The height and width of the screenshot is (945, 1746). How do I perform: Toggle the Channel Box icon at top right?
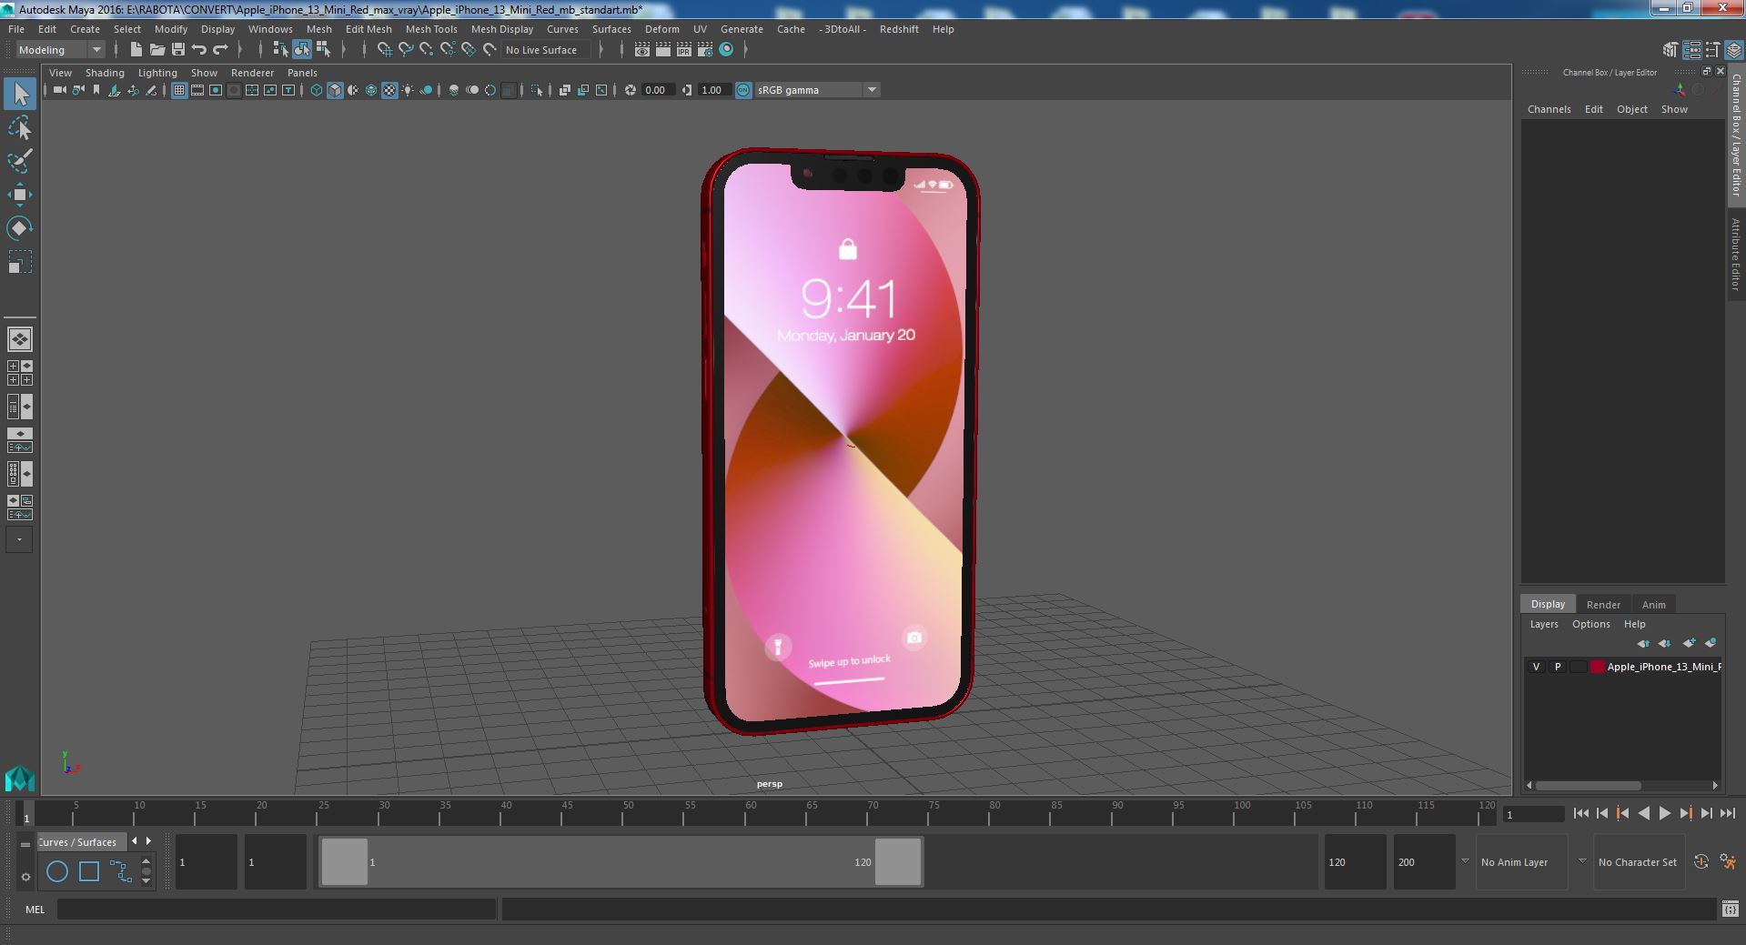(1734, 50)
